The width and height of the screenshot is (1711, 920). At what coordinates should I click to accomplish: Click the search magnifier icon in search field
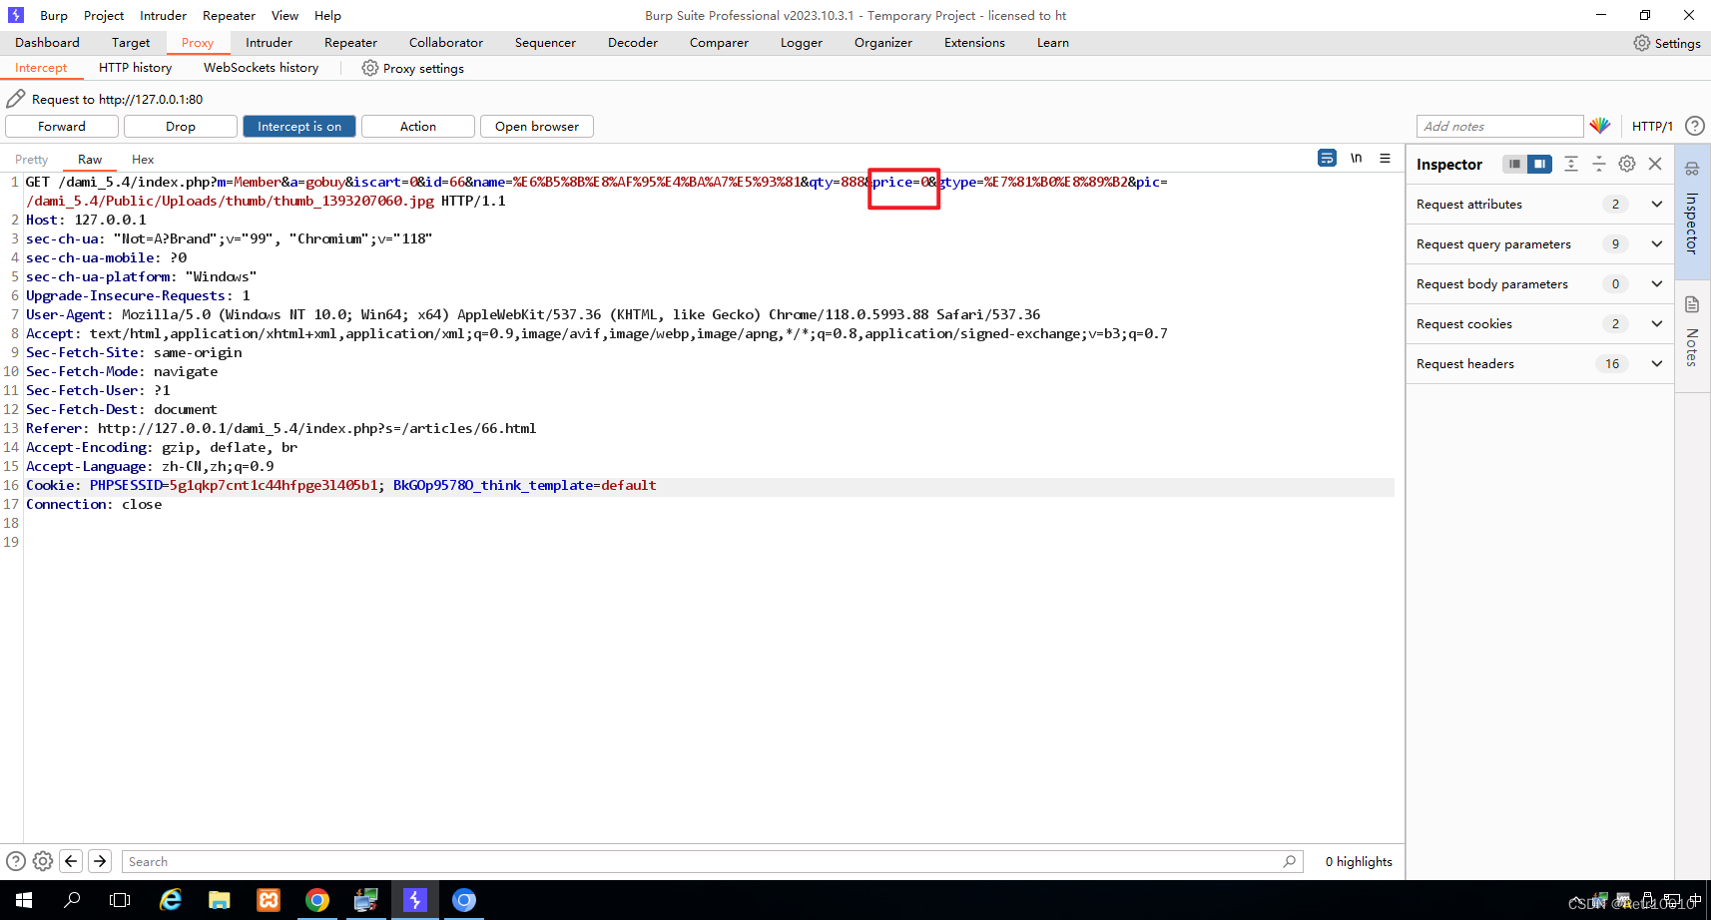coord(1289,861)
